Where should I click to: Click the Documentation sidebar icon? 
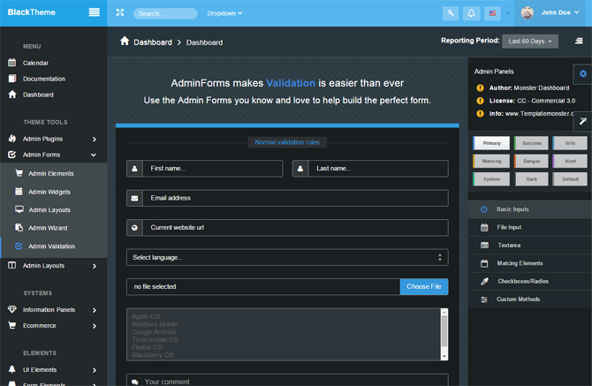coord(12,79)
